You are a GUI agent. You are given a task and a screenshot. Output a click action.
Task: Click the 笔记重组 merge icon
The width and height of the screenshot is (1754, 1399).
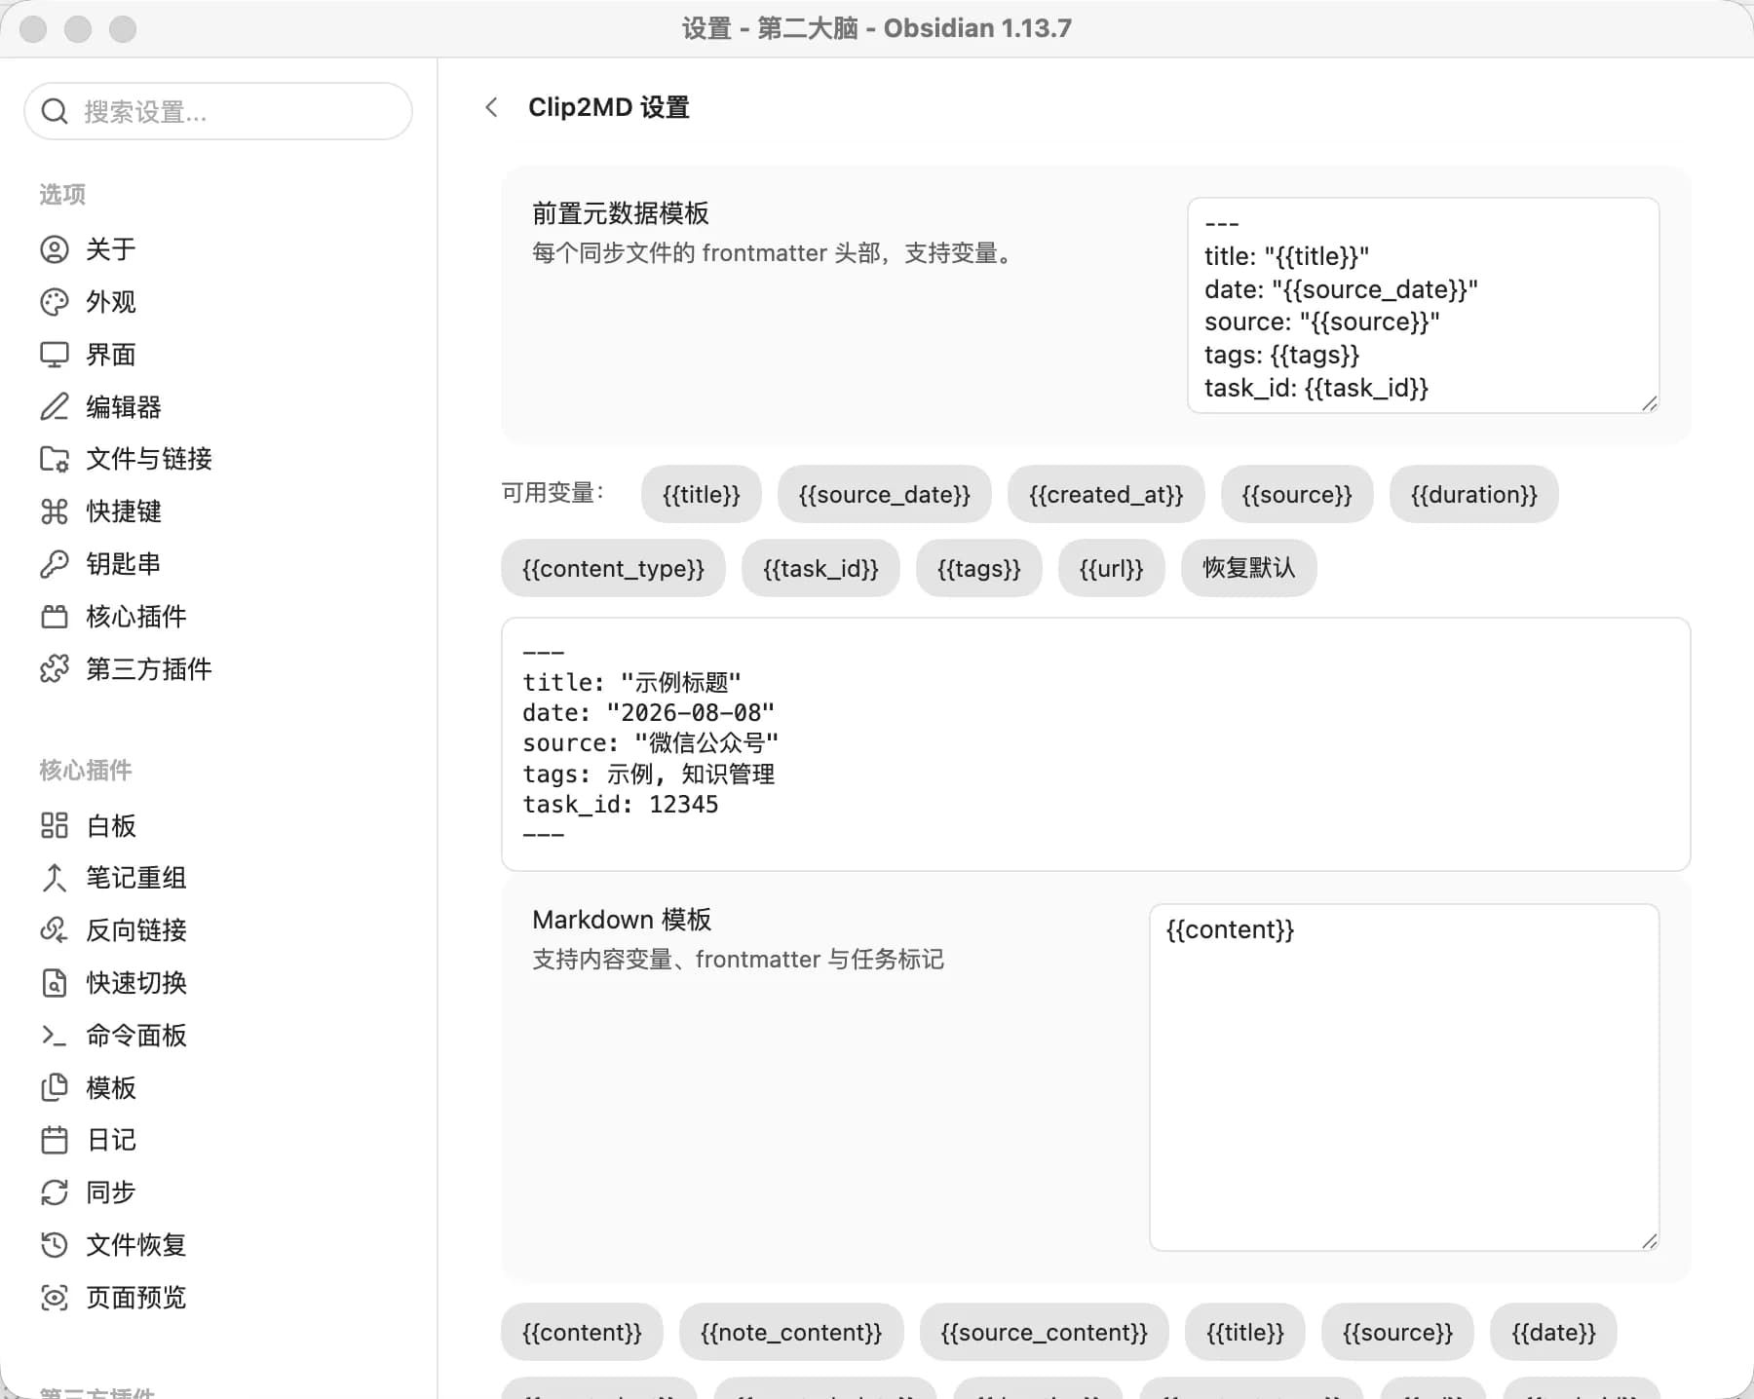(55, 878)
